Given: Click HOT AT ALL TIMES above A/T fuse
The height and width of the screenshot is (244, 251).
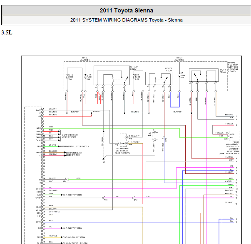Looking at the screenshot, I should 179,59.
